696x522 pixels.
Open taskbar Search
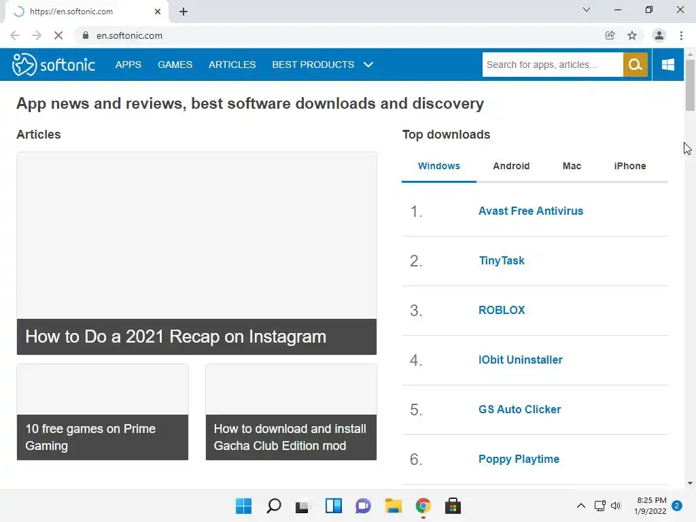pyautogui.click(x=273, y=506)
